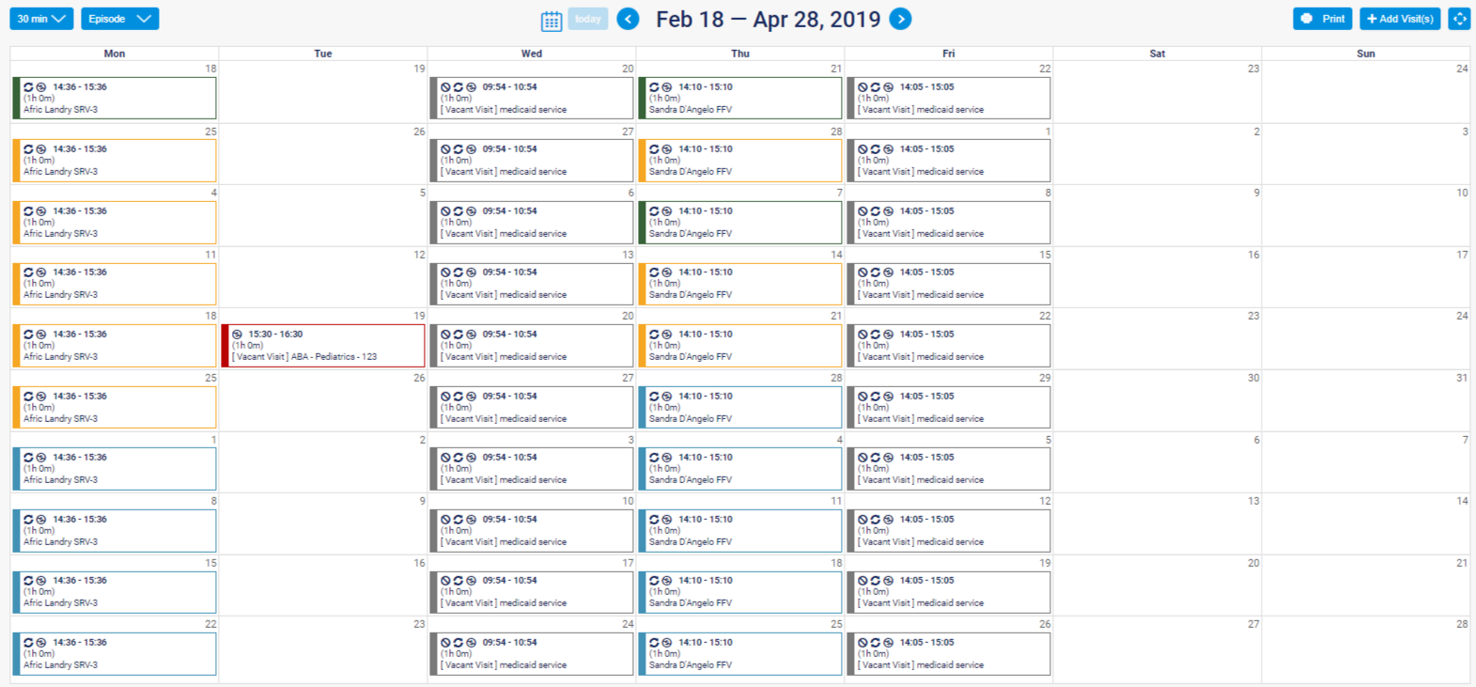Screen dimensions: 1476x687
Task: Advance to the next date range
Action: [900, 19]
